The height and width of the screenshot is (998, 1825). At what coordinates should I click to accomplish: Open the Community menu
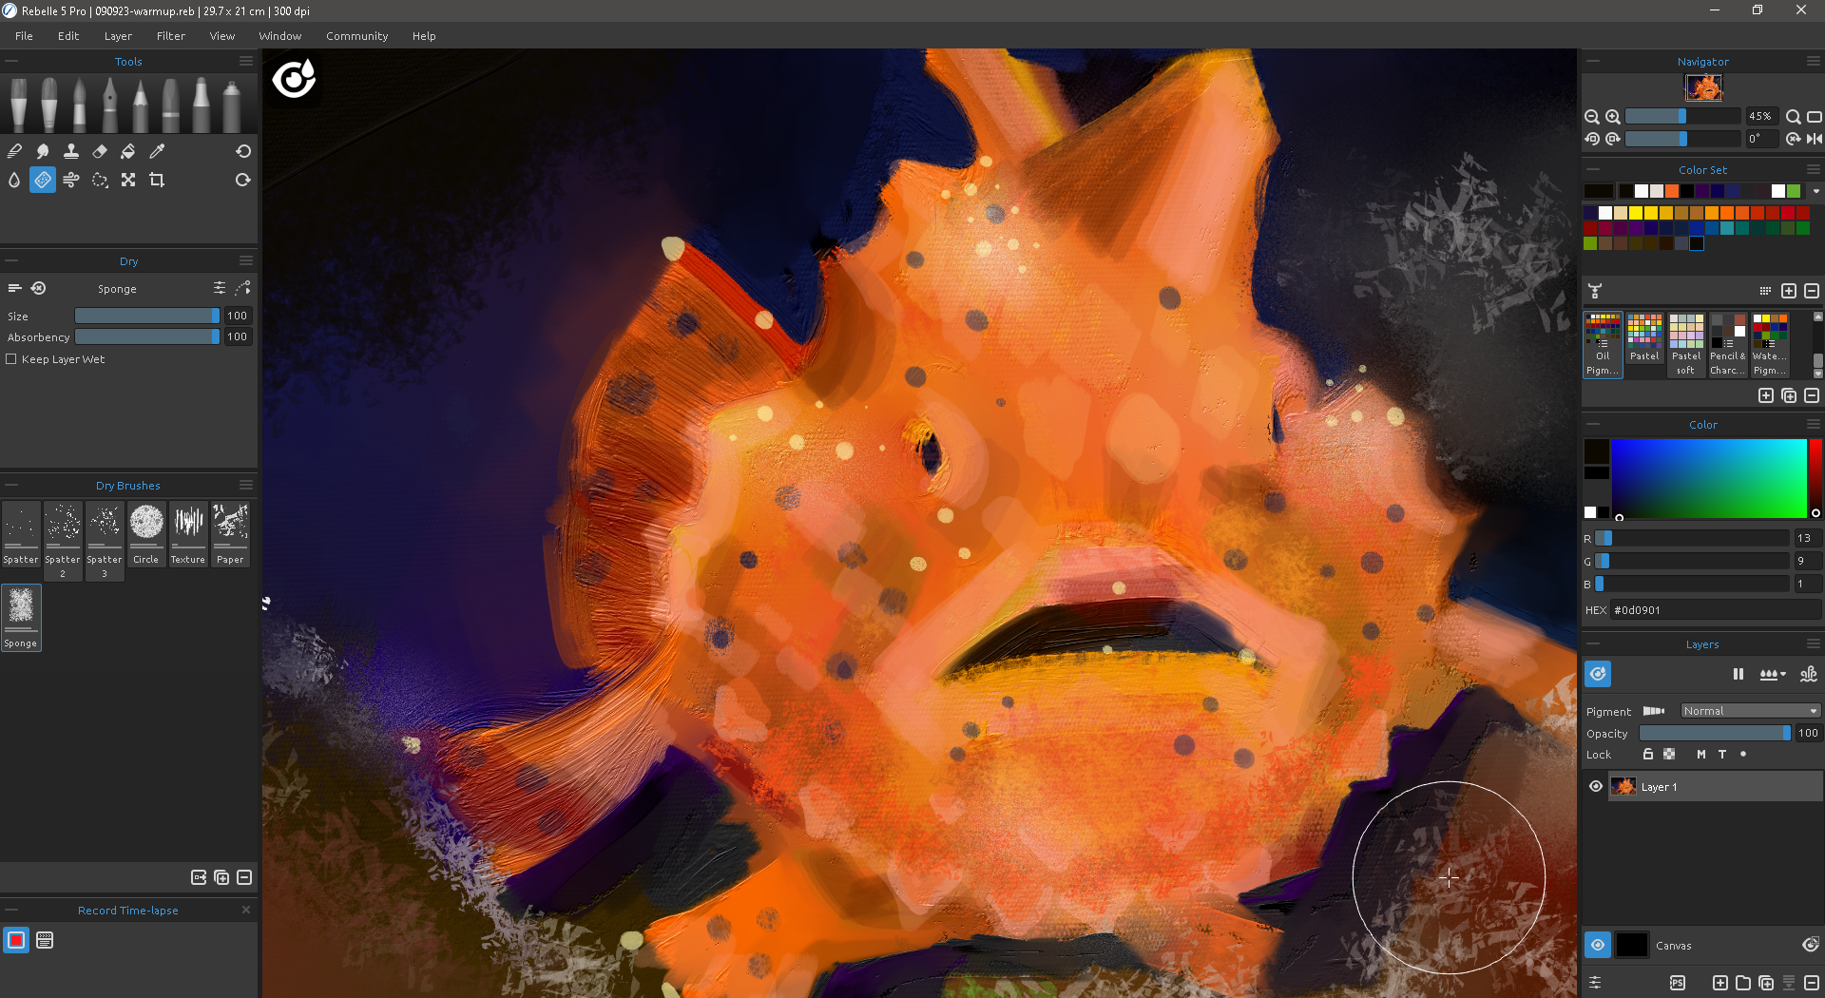356,36
